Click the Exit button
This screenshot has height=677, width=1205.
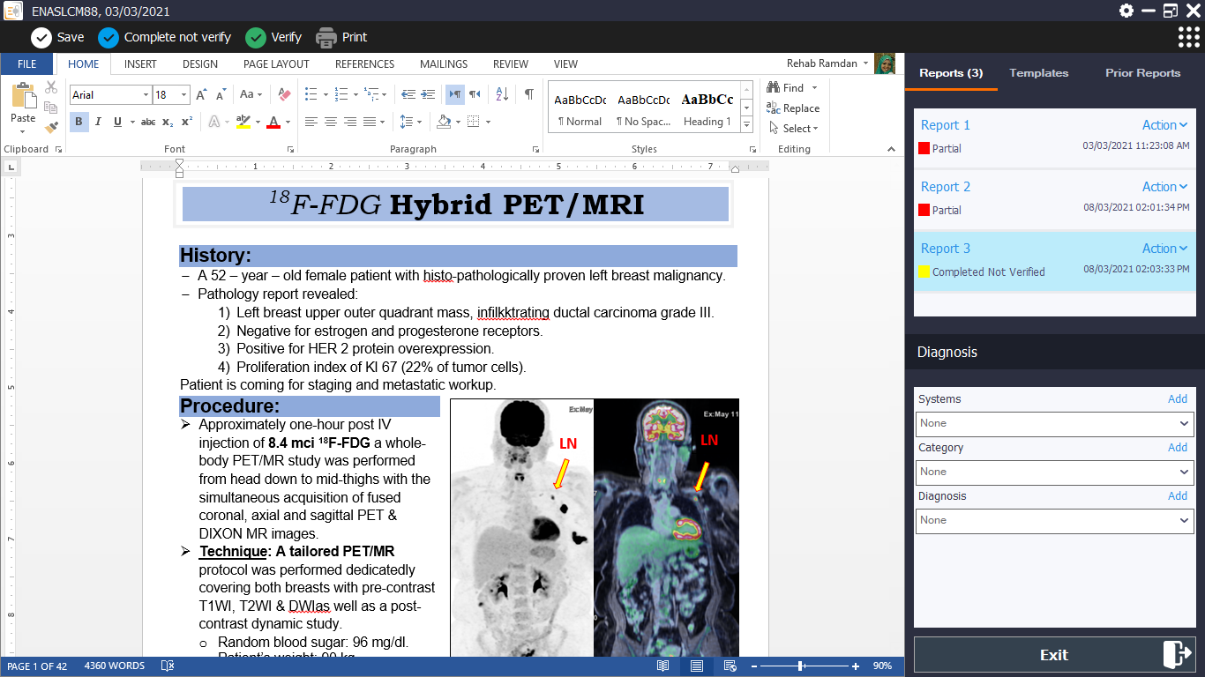[1054, 655]
